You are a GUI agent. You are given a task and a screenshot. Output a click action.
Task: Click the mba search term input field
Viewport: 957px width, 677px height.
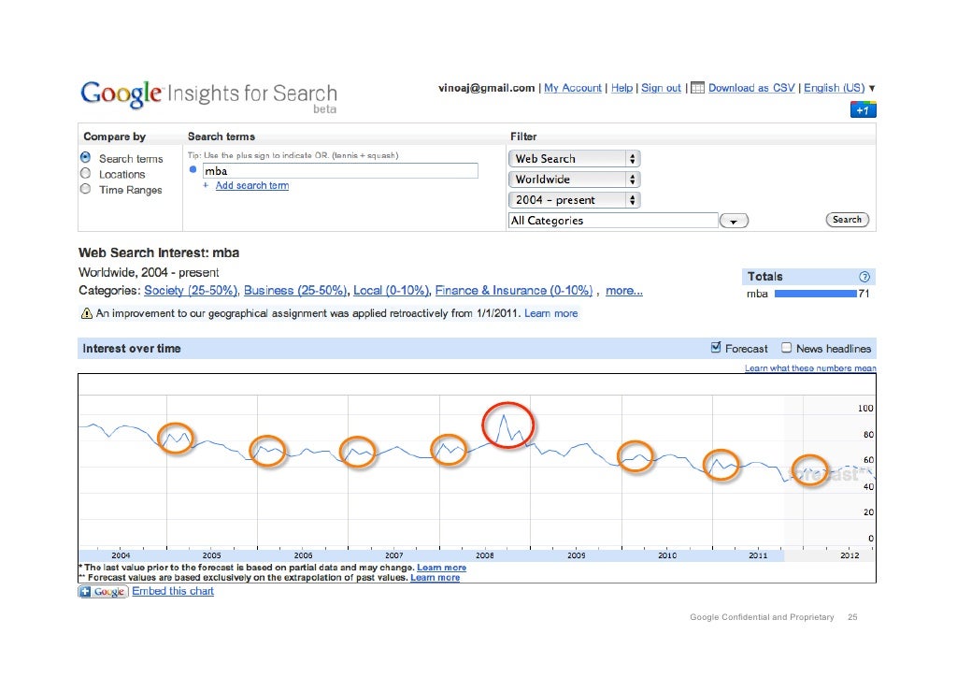click(339, 171)
